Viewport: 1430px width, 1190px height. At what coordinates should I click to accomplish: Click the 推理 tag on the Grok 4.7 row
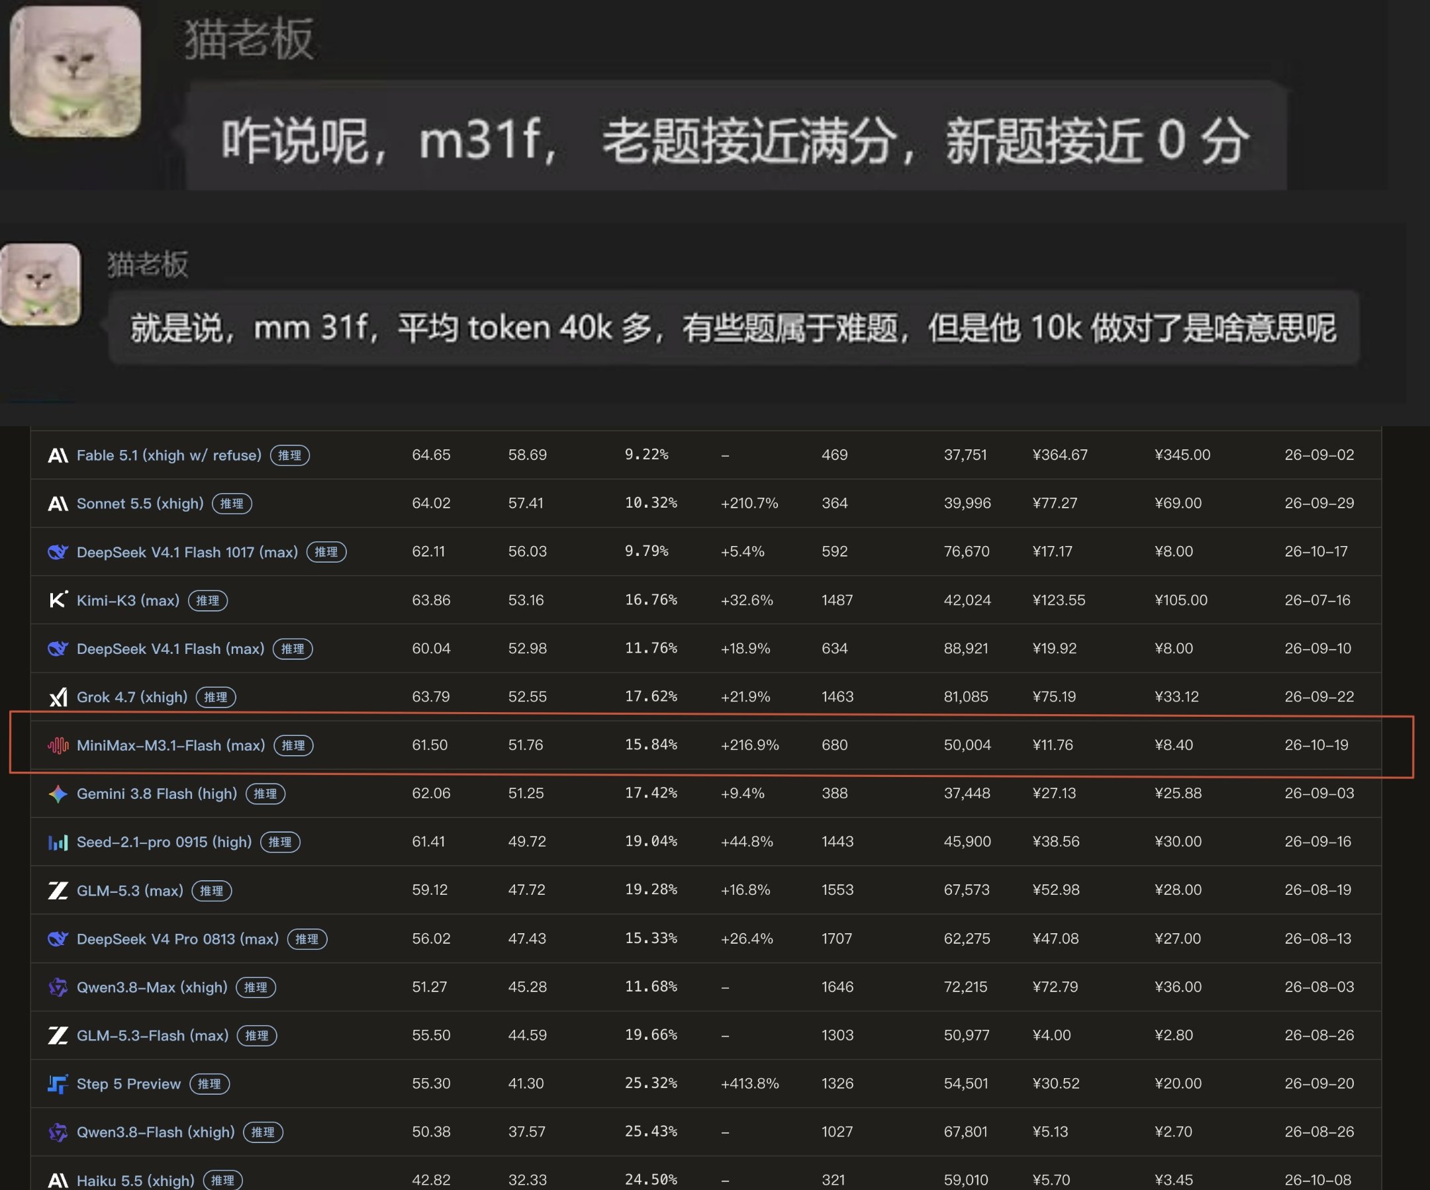[216, 697]
